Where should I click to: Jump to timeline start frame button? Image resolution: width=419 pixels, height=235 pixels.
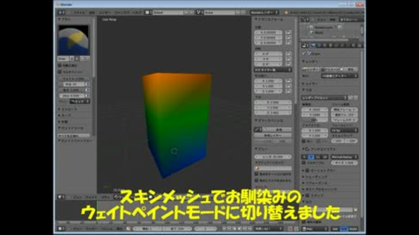click(224, 228)
